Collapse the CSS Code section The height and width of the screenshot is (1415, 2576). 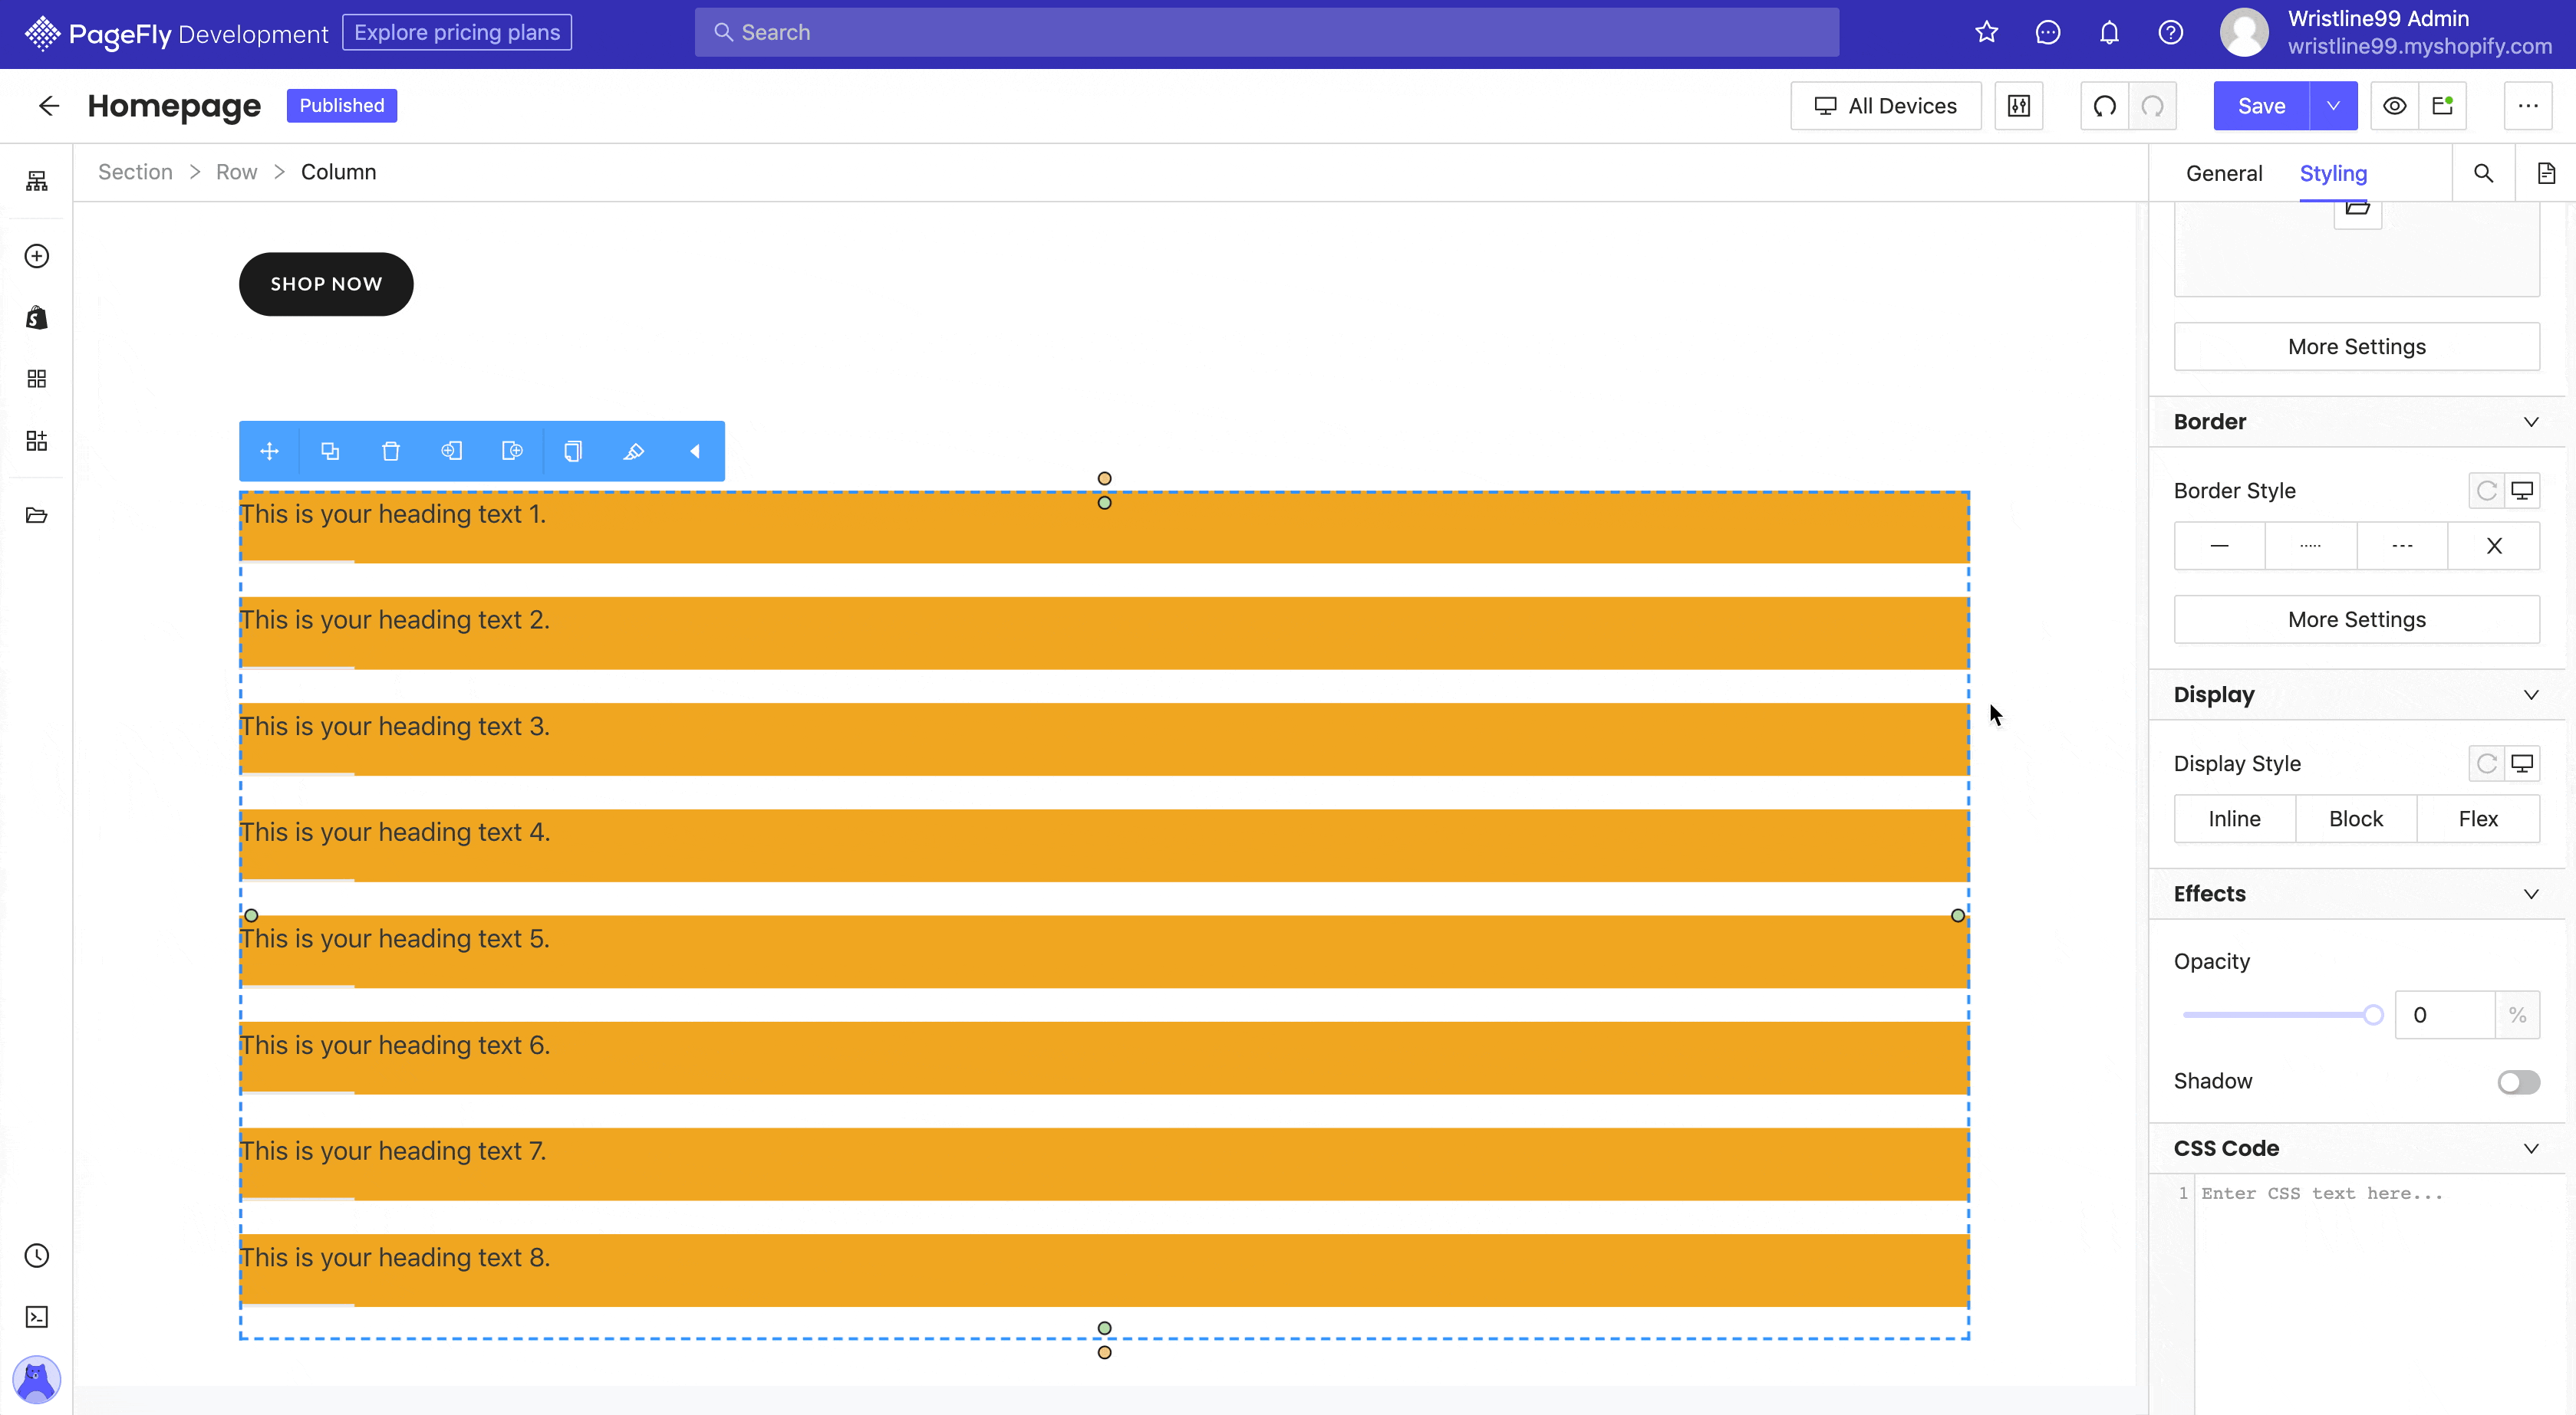pyautogui.click(x=2531, y=1148)
